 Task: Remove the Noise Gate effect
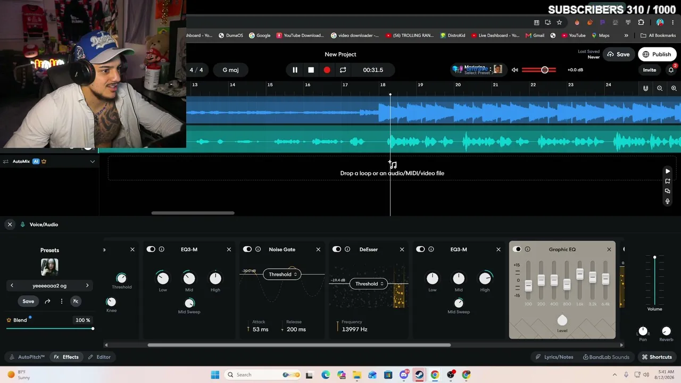[x=318, y=249]
